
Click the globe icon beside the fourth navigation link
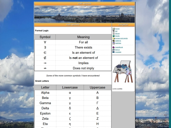click(x=114, y=36)
